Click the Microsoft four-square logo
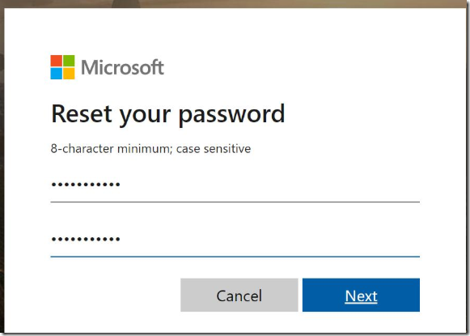The width and height of the screenshot is (470, 336). (62, 67)
